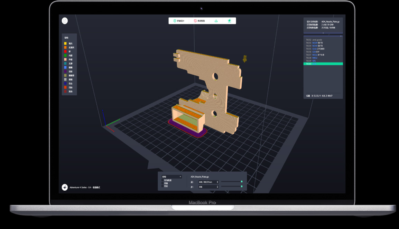Collapse the slice info panel arrow

323,34
